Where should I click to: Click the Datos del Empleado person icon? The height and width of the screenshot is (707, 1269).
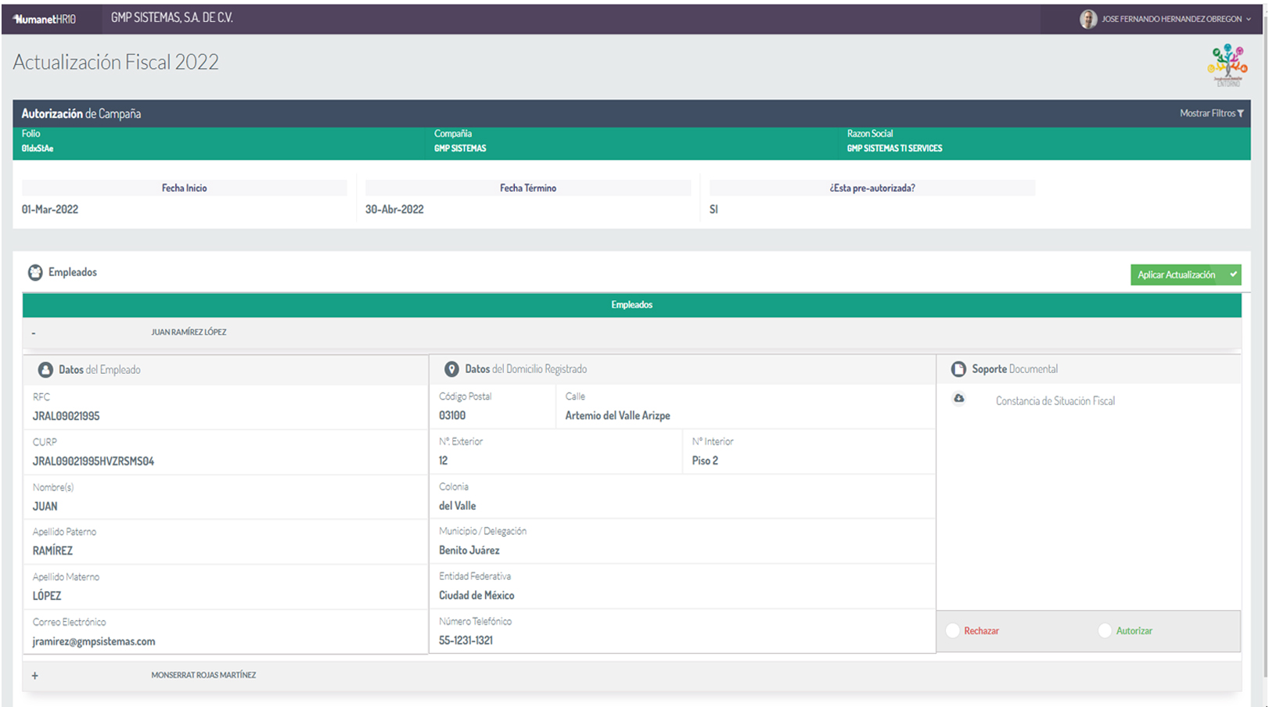click(45, 370)
